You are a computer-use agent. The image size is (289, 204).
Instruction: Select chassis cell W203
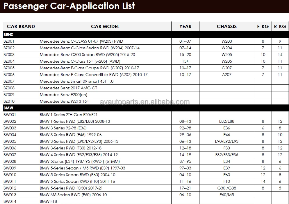coord(226,41)
